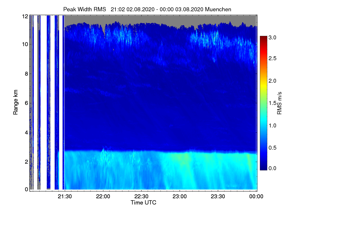The height and width of the screenshot is (225, 338).
Task: Click the 6 km range tick label
Action: click(26, 103)
